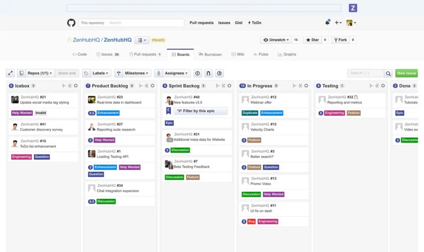
Task: Open the Unwatch dropdown
Action: click(276, 40)
